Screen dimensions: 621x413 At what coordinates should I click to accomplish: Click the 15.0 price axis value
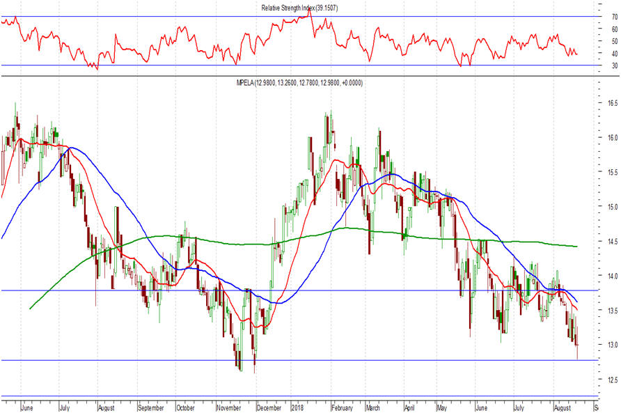click(x=613, y=206)
